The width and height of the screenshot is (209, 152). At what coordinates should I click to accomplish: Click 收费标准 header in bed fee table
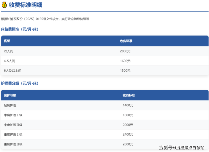126,41
